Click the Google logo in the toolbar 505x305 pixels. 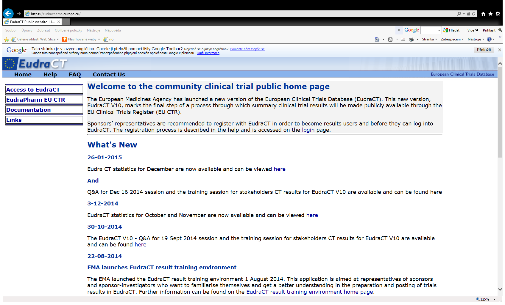(412, 30)
